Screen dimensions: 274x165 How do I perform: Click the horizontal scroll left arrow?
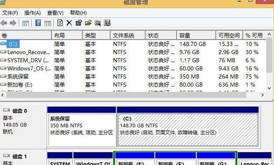tap(2, 95)
